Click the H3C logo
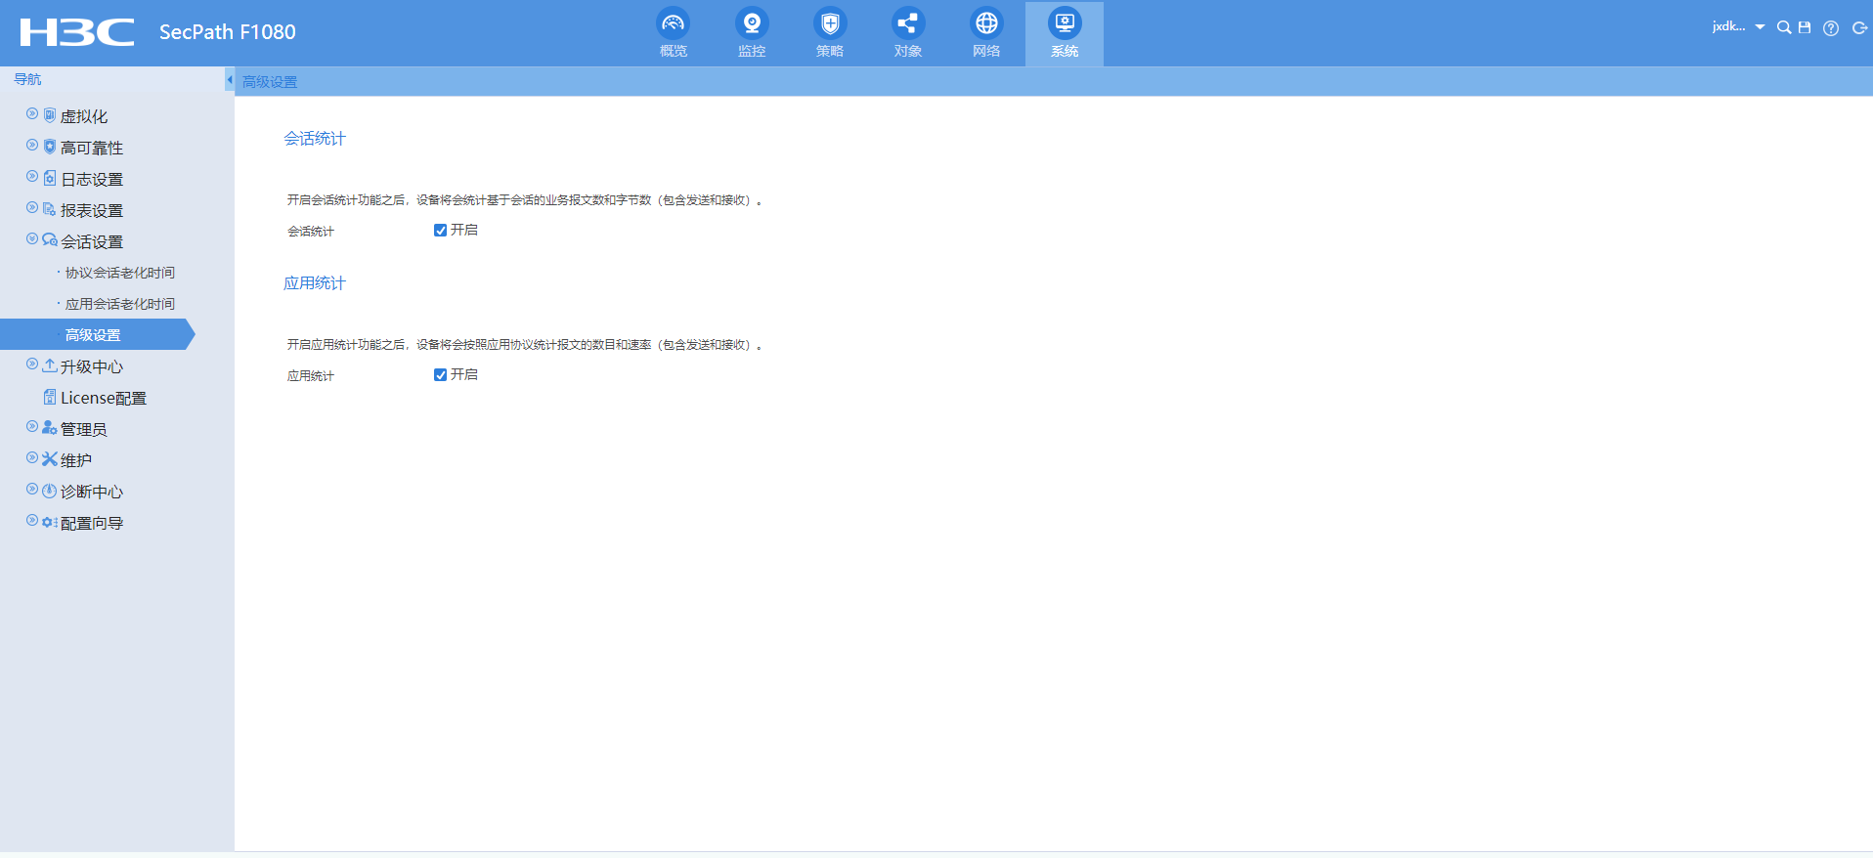1873x858 pixels. click(77, 32)
